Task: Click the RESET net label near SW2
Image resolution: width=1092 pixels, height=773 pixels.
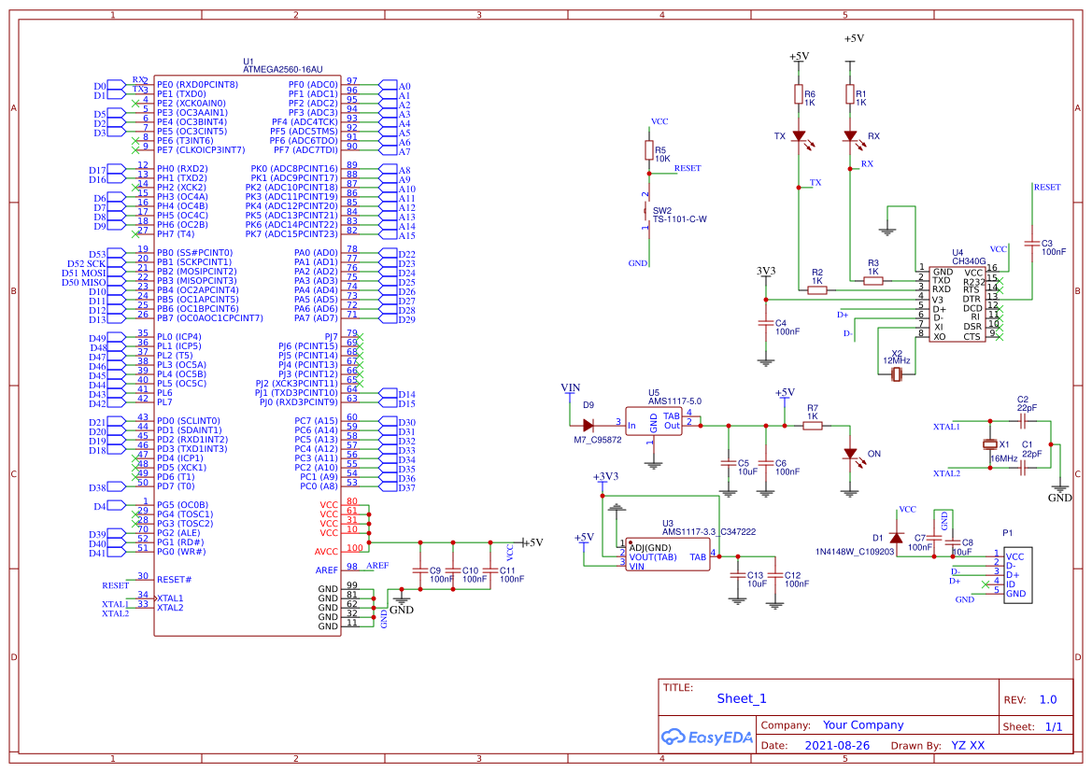Action: pos(687,168)
